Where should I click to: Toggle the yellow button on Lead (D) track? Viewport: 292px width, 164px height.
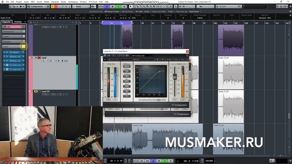pyautogui.click(x=36, y=91)
